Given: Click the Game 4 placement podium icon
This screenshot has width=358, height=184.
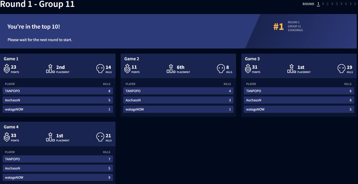Looking at the screenshot, I should [x=50, y=137].
